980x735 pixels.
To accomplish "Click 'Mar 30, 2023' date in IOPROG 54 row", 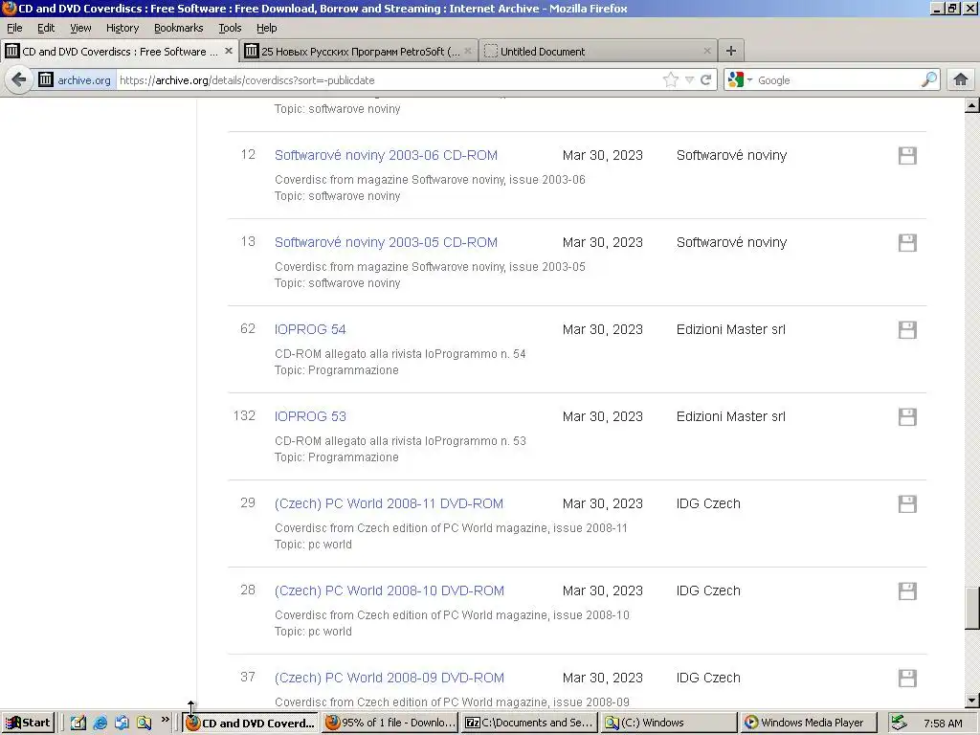I will (603, 329).
